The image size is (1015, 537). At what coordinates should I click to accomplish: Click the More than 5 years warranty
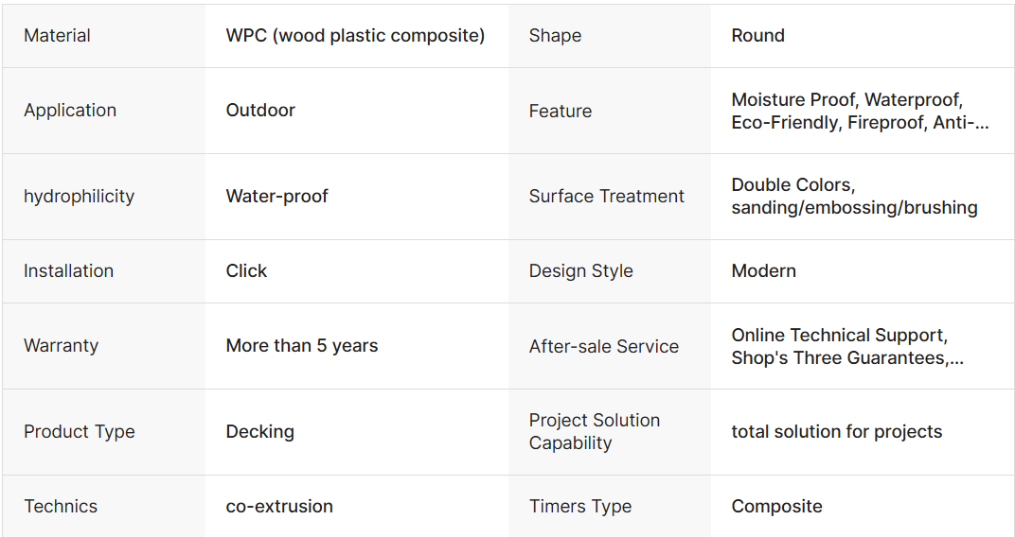coord(302,346)
